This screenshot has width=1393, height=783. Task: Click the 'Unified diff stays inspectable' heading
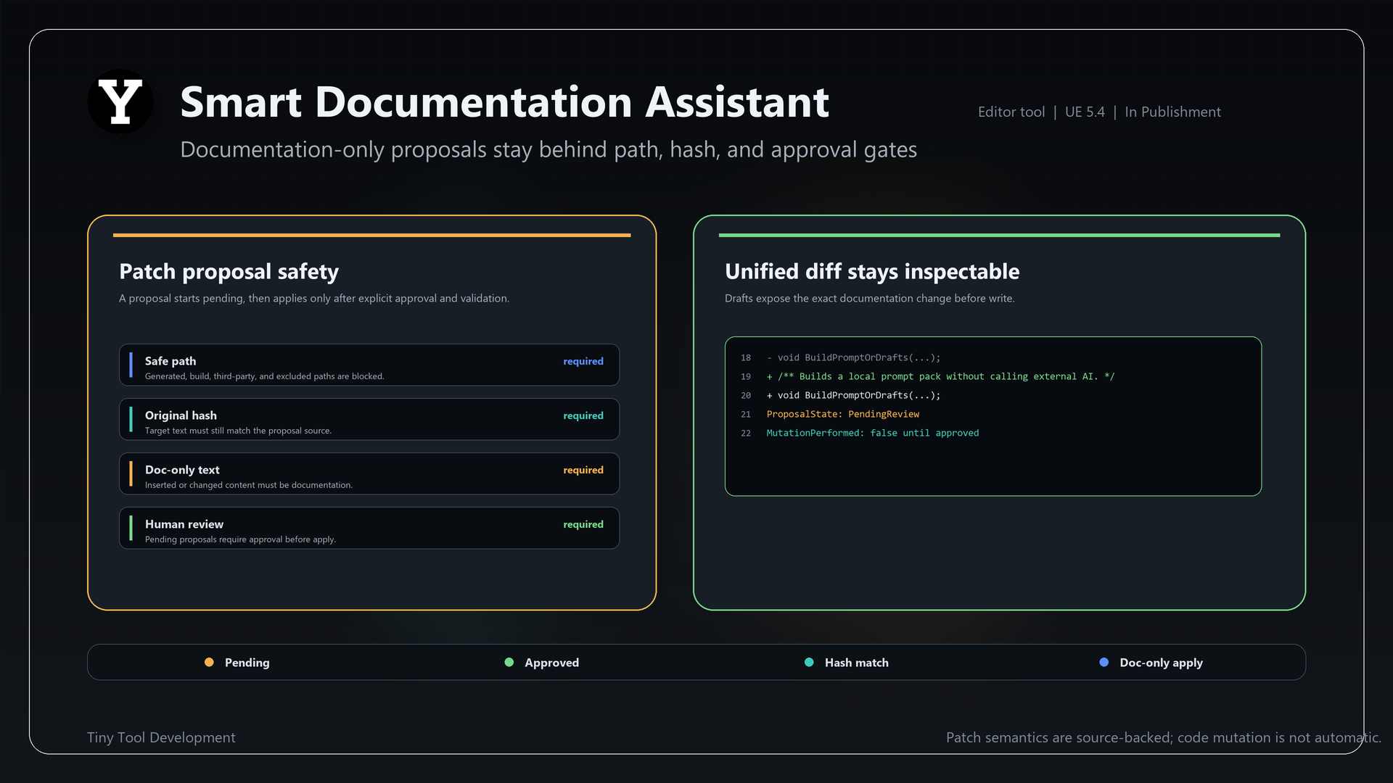click(872, 271)
